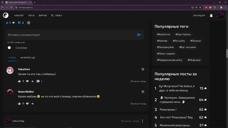Image resolution: width=228 pixels, height=128 pixels.
Task: Open a new browser tab
Action: click(x=35, y=2)
